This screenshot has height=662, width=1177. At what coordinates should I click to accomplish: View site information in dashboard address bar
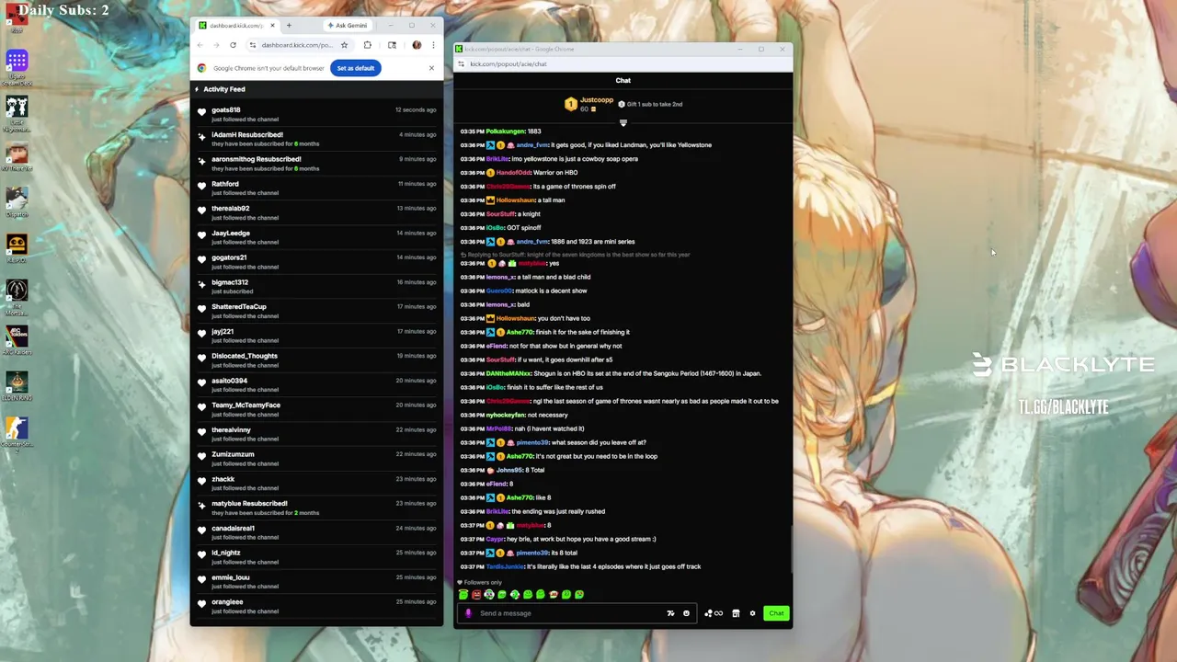click(x=253, y=45)
